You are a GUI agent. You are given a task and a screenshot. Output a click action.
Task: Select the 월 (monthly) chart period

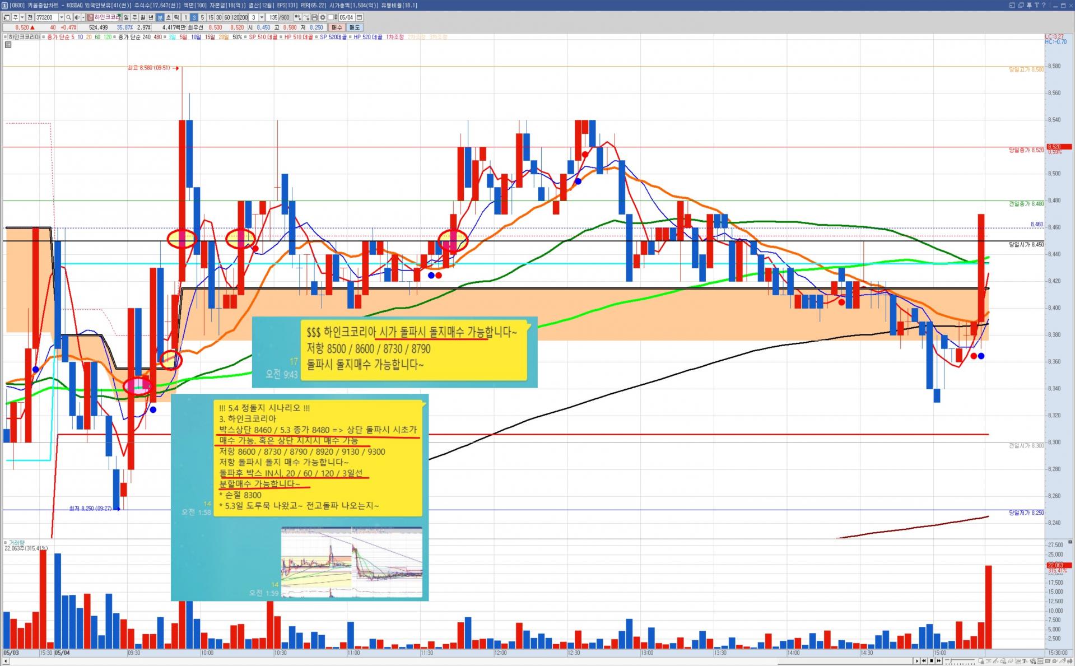pyautogui.click(x=143, y=17)
